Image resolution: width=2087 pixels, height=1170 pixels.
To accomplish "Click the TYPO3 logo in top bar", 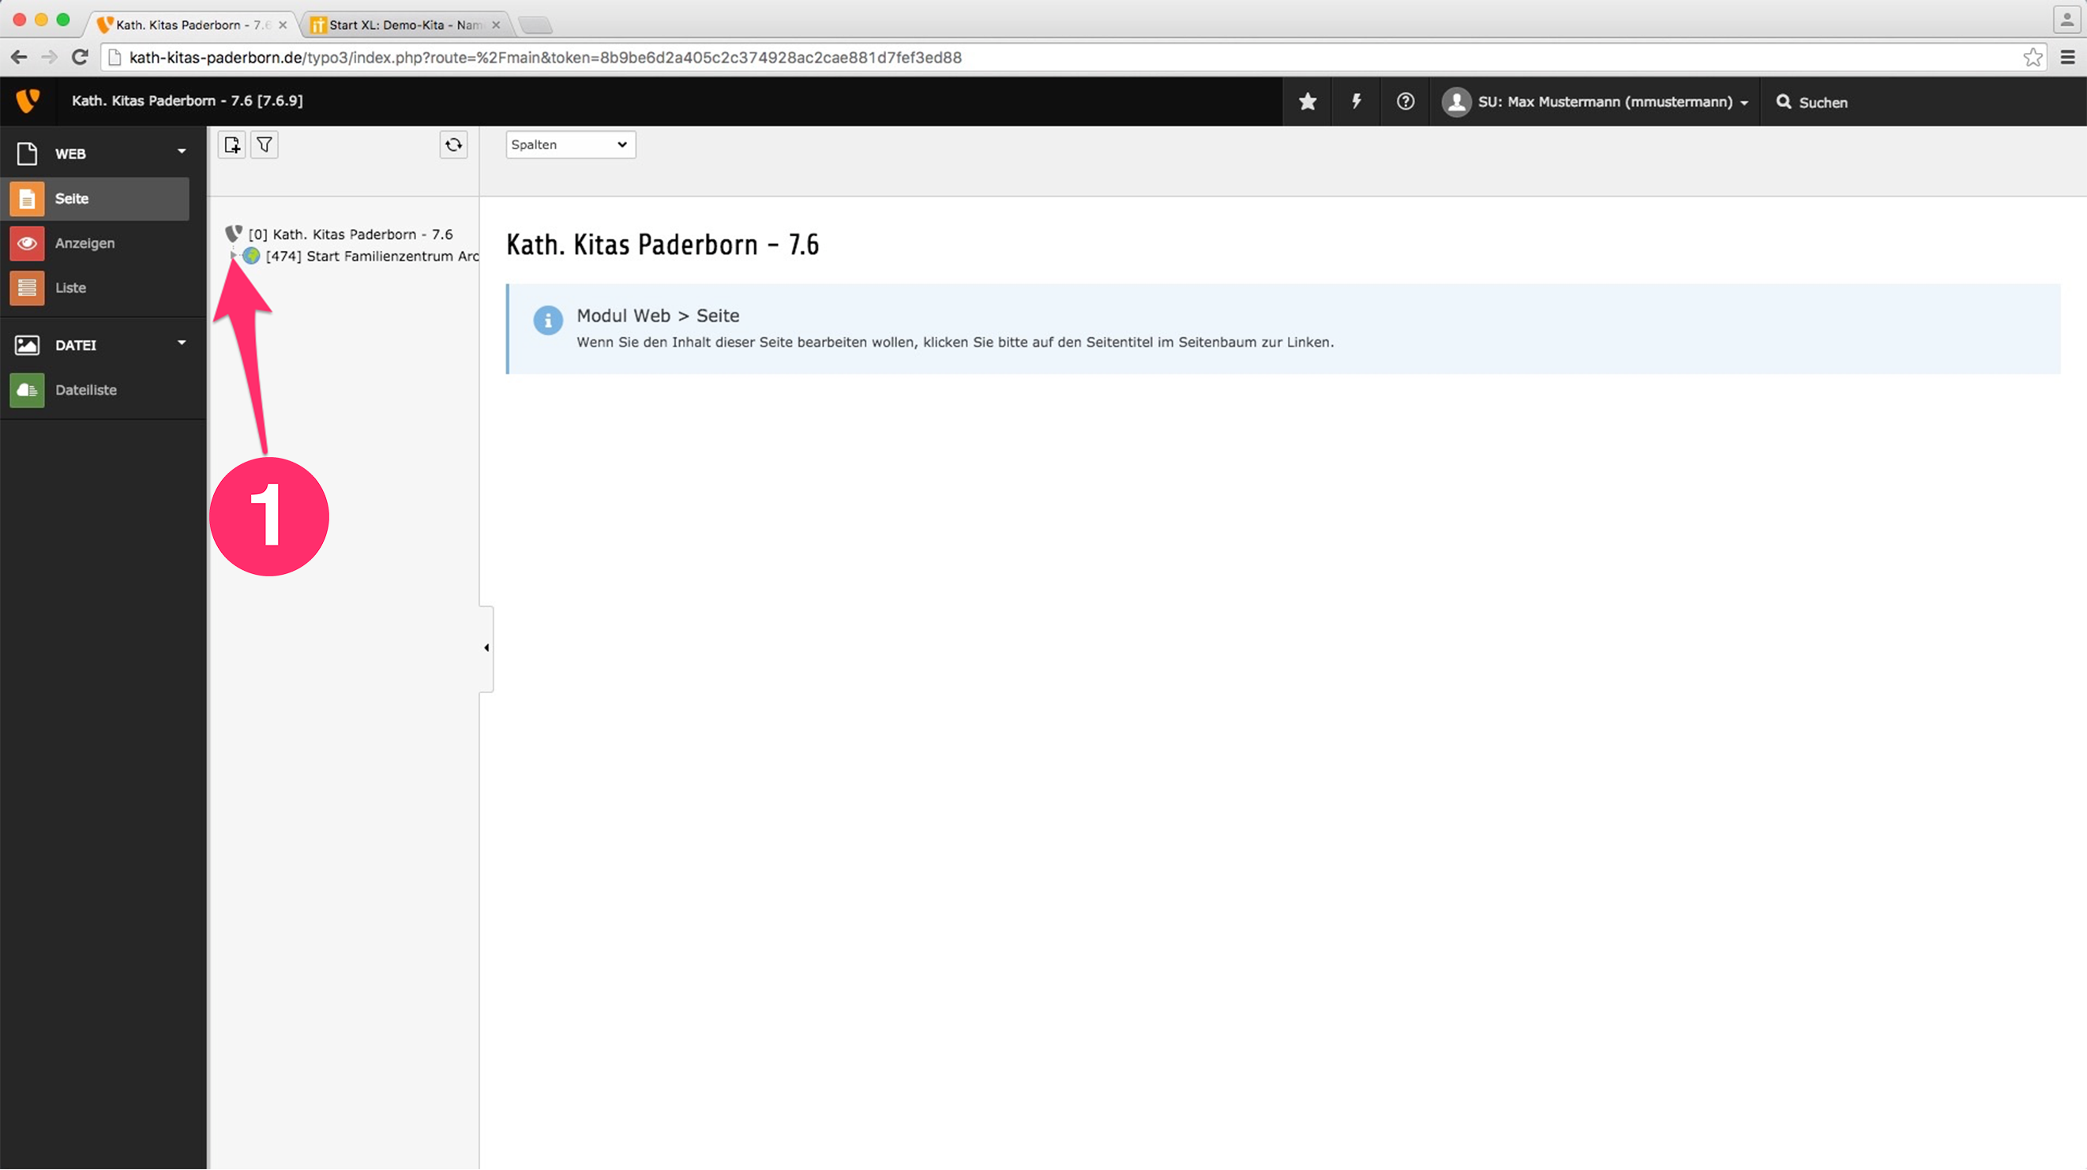I will pyautogui.click(x=28, y=101).
